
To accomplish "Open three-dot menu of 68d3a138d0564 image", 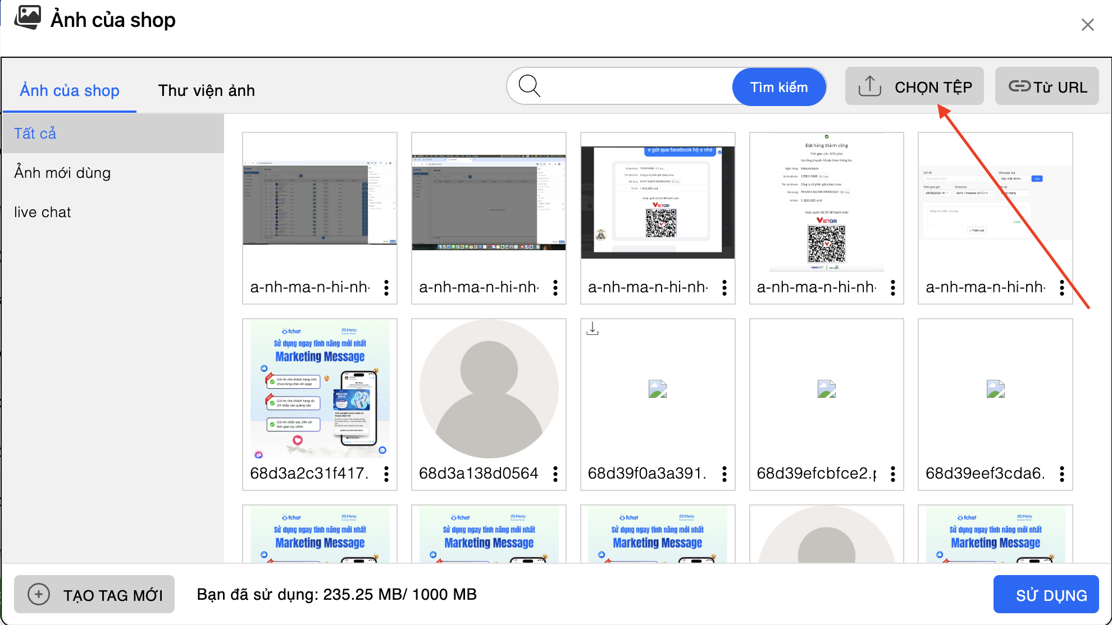I will pyautogui.click(x=555, y=474).
